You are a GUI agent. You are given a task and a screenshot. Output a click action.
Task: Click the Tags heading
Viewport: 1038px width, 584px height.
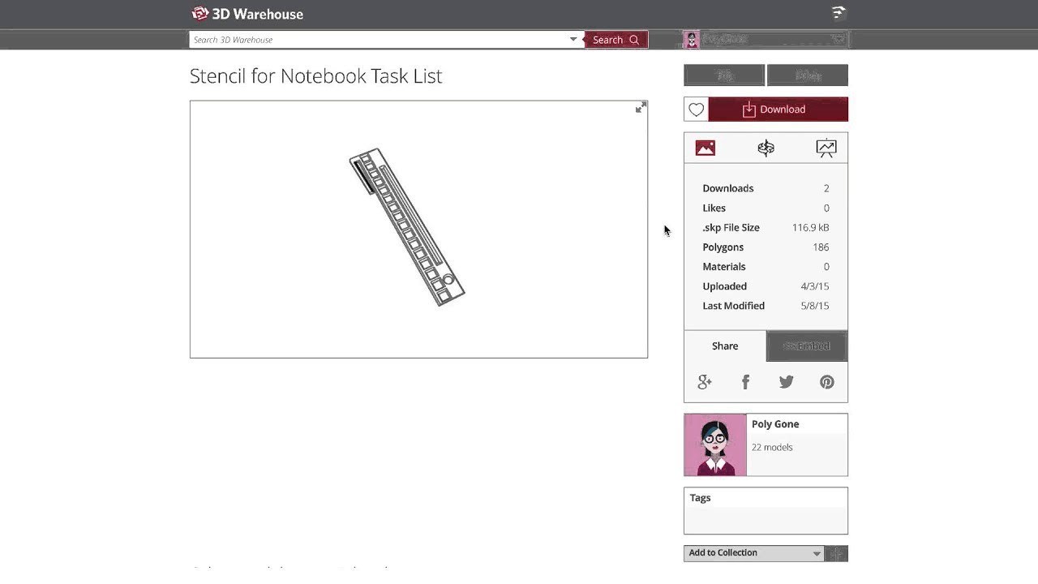tap(700, 498)
